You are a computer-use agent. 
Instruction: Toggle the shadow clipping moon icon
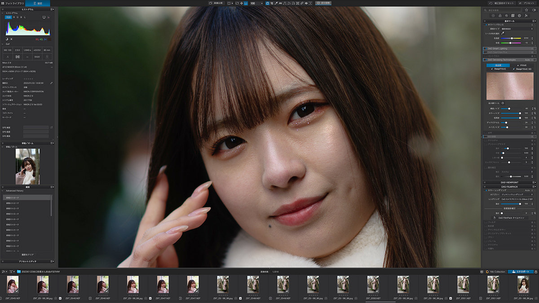tap(7, 39)
